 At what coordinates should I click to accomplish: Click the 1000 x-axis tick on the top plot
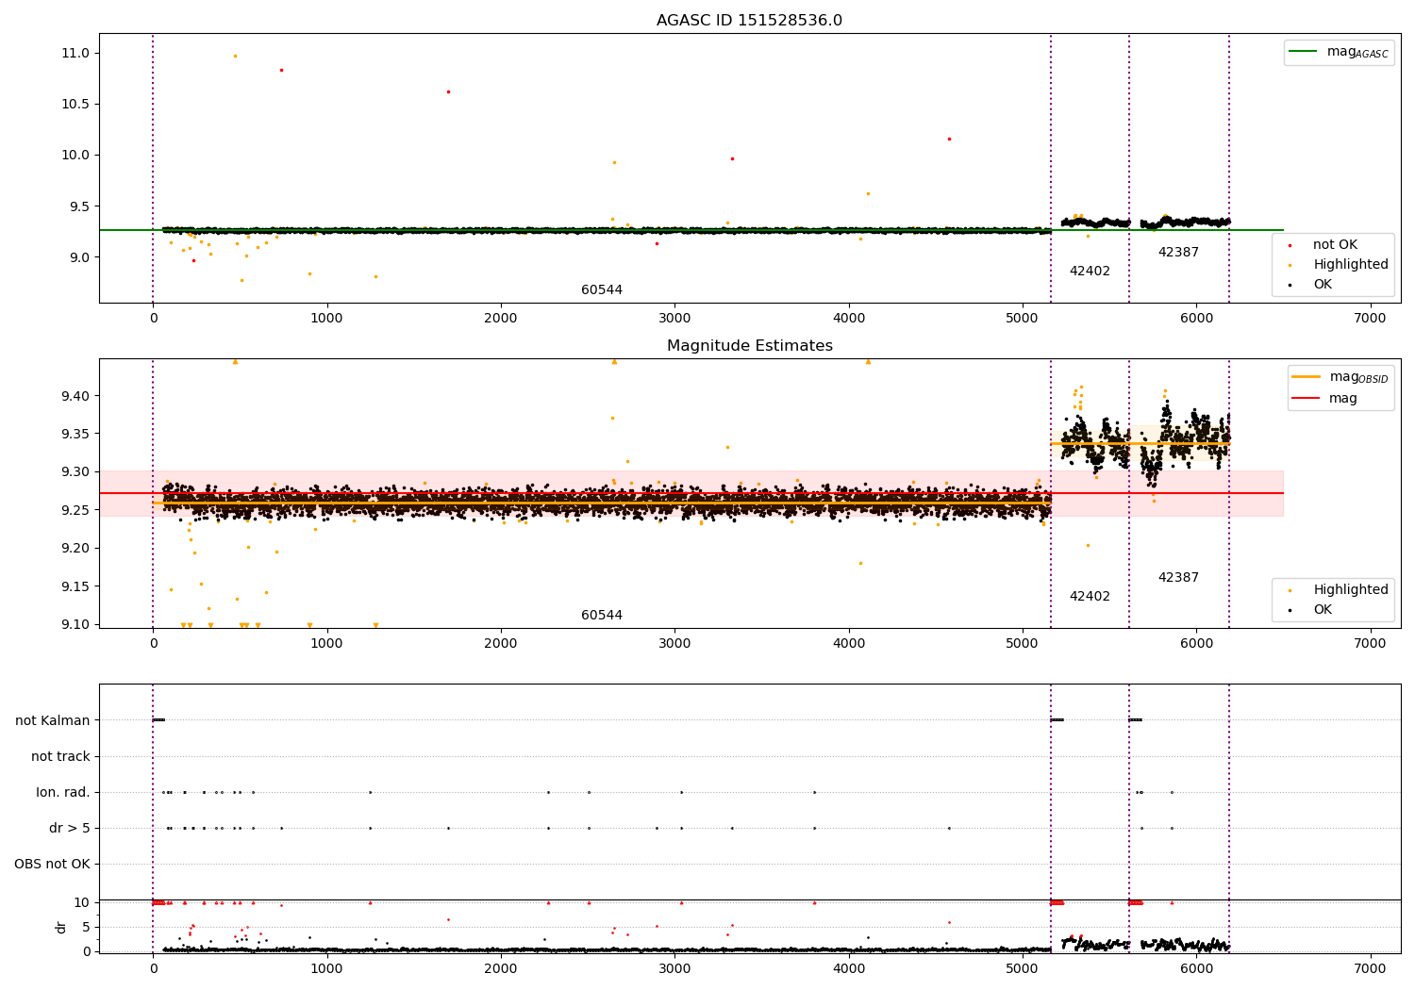[x=326, y=319]
